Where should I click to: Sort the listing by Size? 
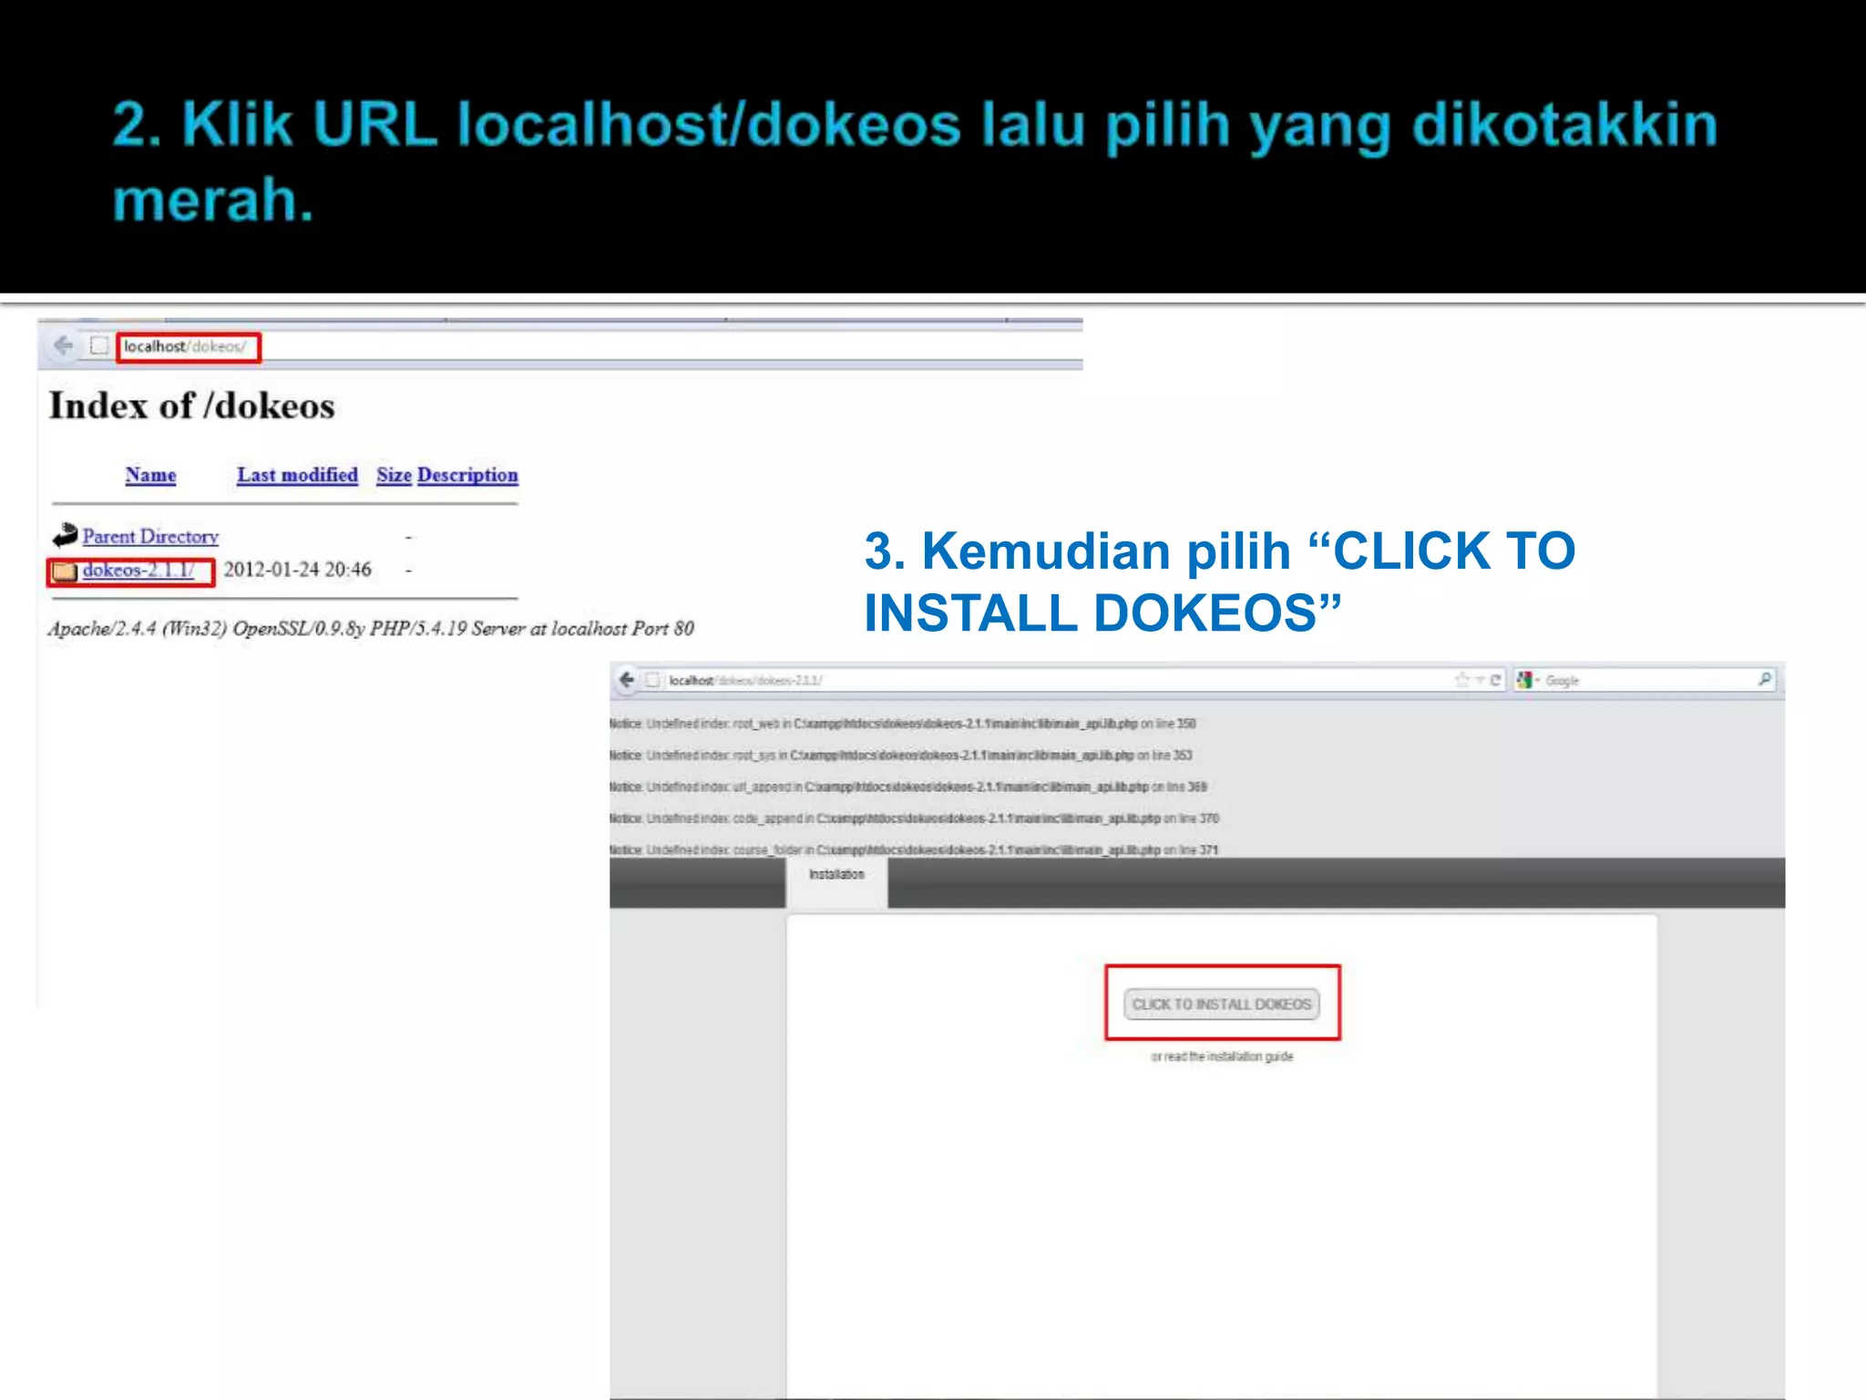coord(394,475)
